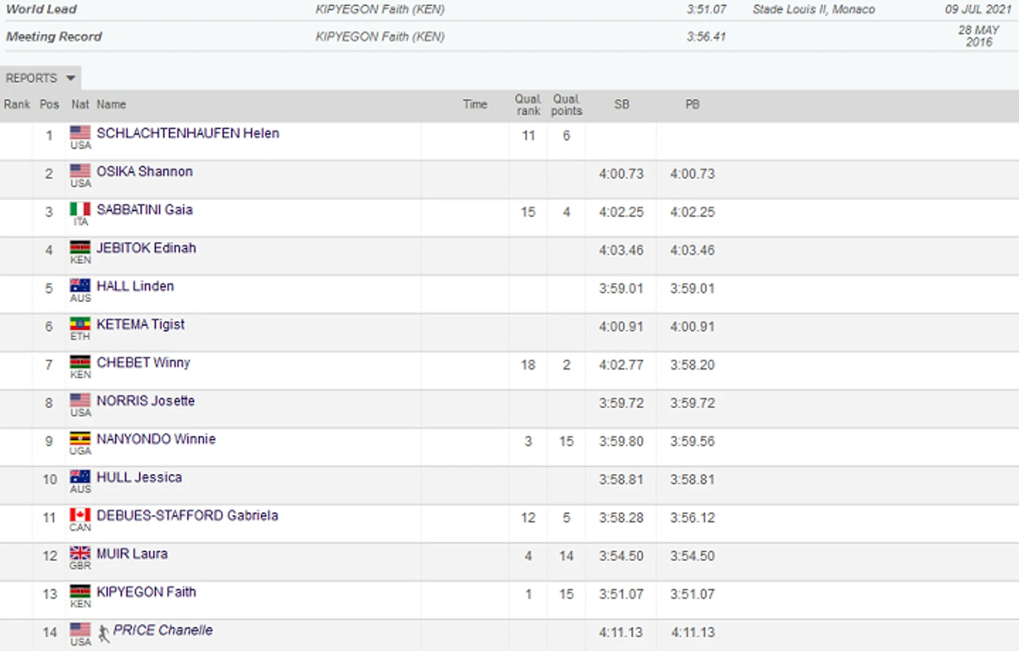Open NORRIS Josette athlete profile

tap(145, 401)
